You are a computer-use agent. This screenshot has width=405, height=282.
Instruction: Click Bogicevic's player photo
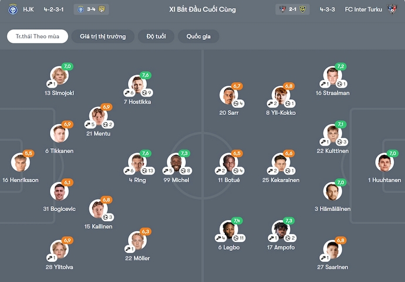click(x=59, y=192)
